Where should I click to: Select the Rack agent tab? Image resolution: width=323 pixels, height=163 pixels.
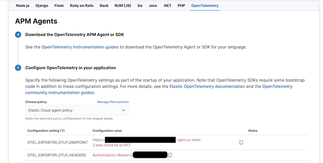coord(104,6)
